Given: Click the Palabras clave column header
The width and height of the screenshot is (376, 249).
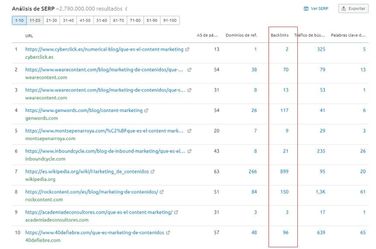Looking at the screenshot, I should coord(348,35).
